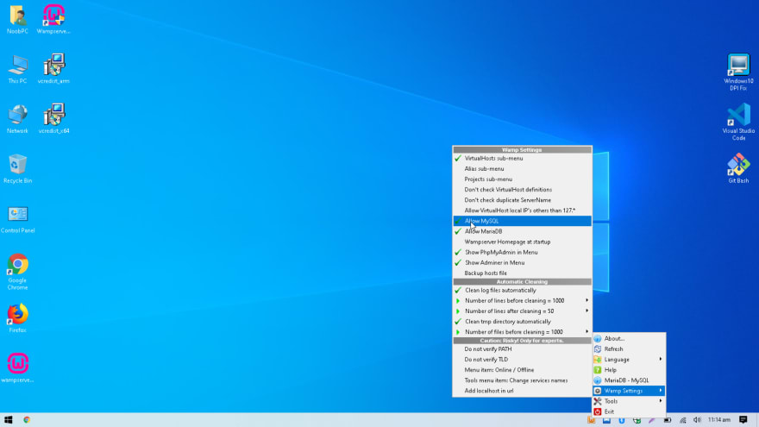Expand Number of files before cleaning = 1000

522,332
